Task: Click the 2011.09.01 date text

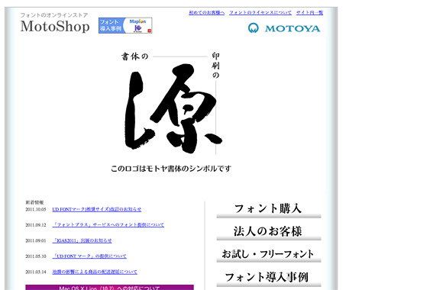Action: [36, 240]
